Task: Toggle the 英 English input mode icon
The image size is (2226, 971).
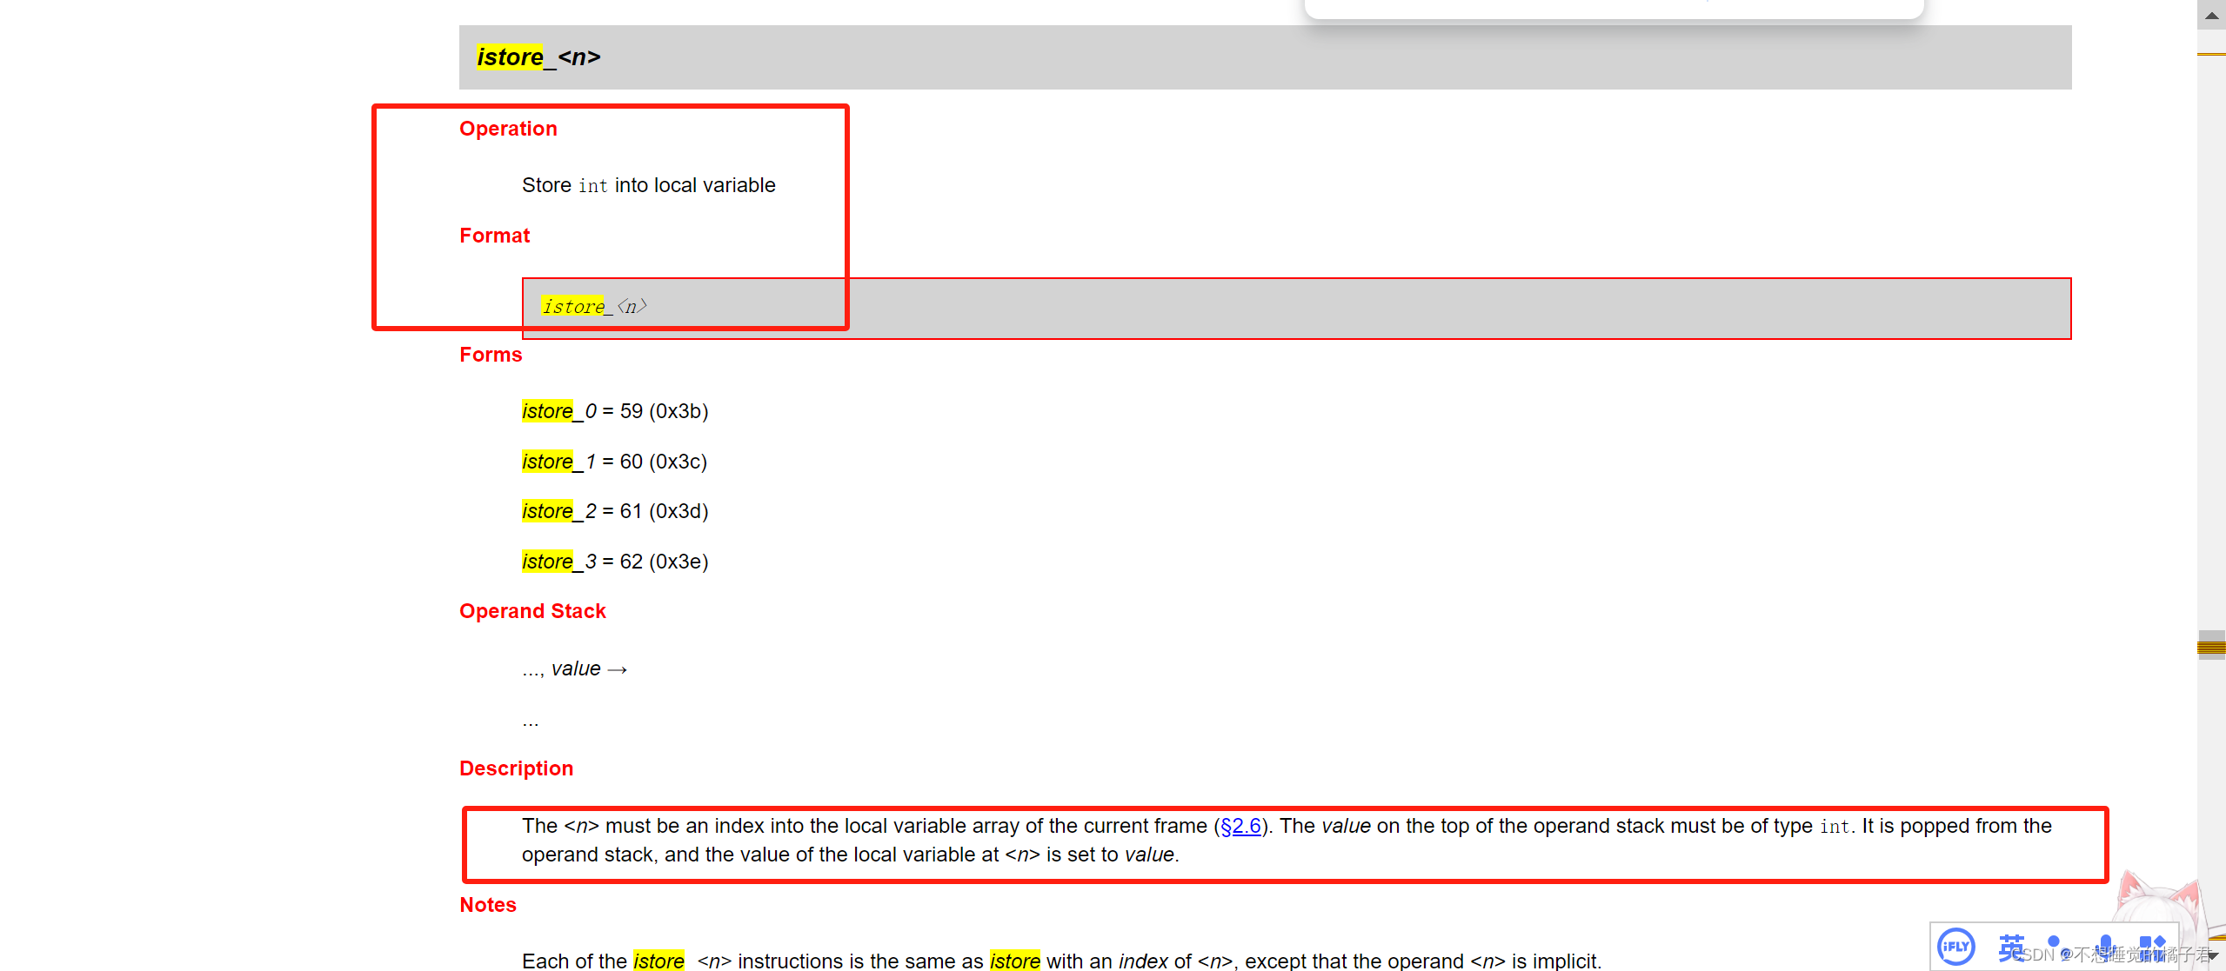Action: click(2010, 948)
